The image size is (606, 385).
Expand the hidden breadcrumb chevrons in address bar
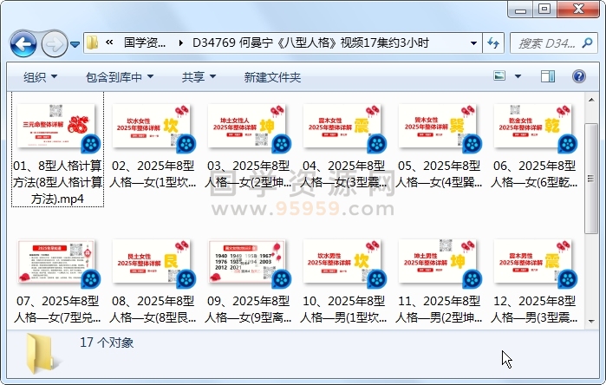point(109,42)
